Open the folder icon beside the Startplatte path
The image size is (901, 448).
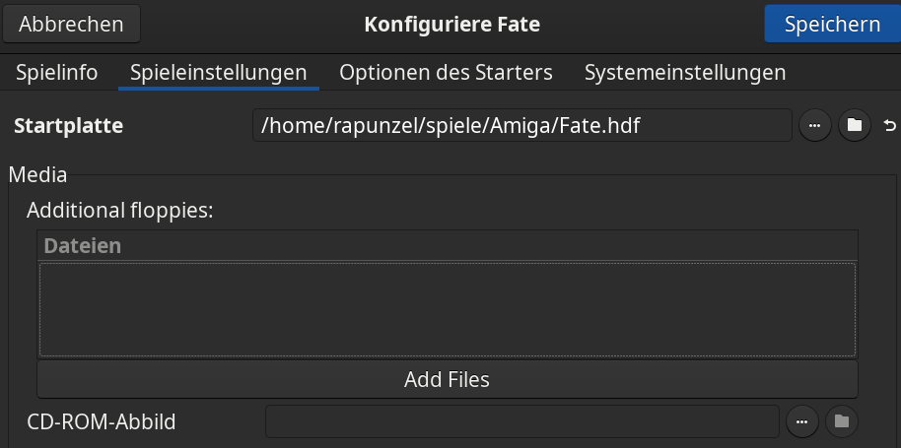pos(855,125)
